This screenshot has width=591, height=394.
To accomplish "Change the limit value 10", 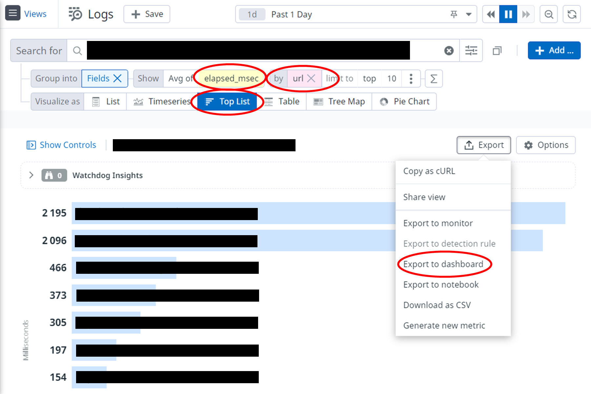I will pyautogui.click(x=392, y=78).
